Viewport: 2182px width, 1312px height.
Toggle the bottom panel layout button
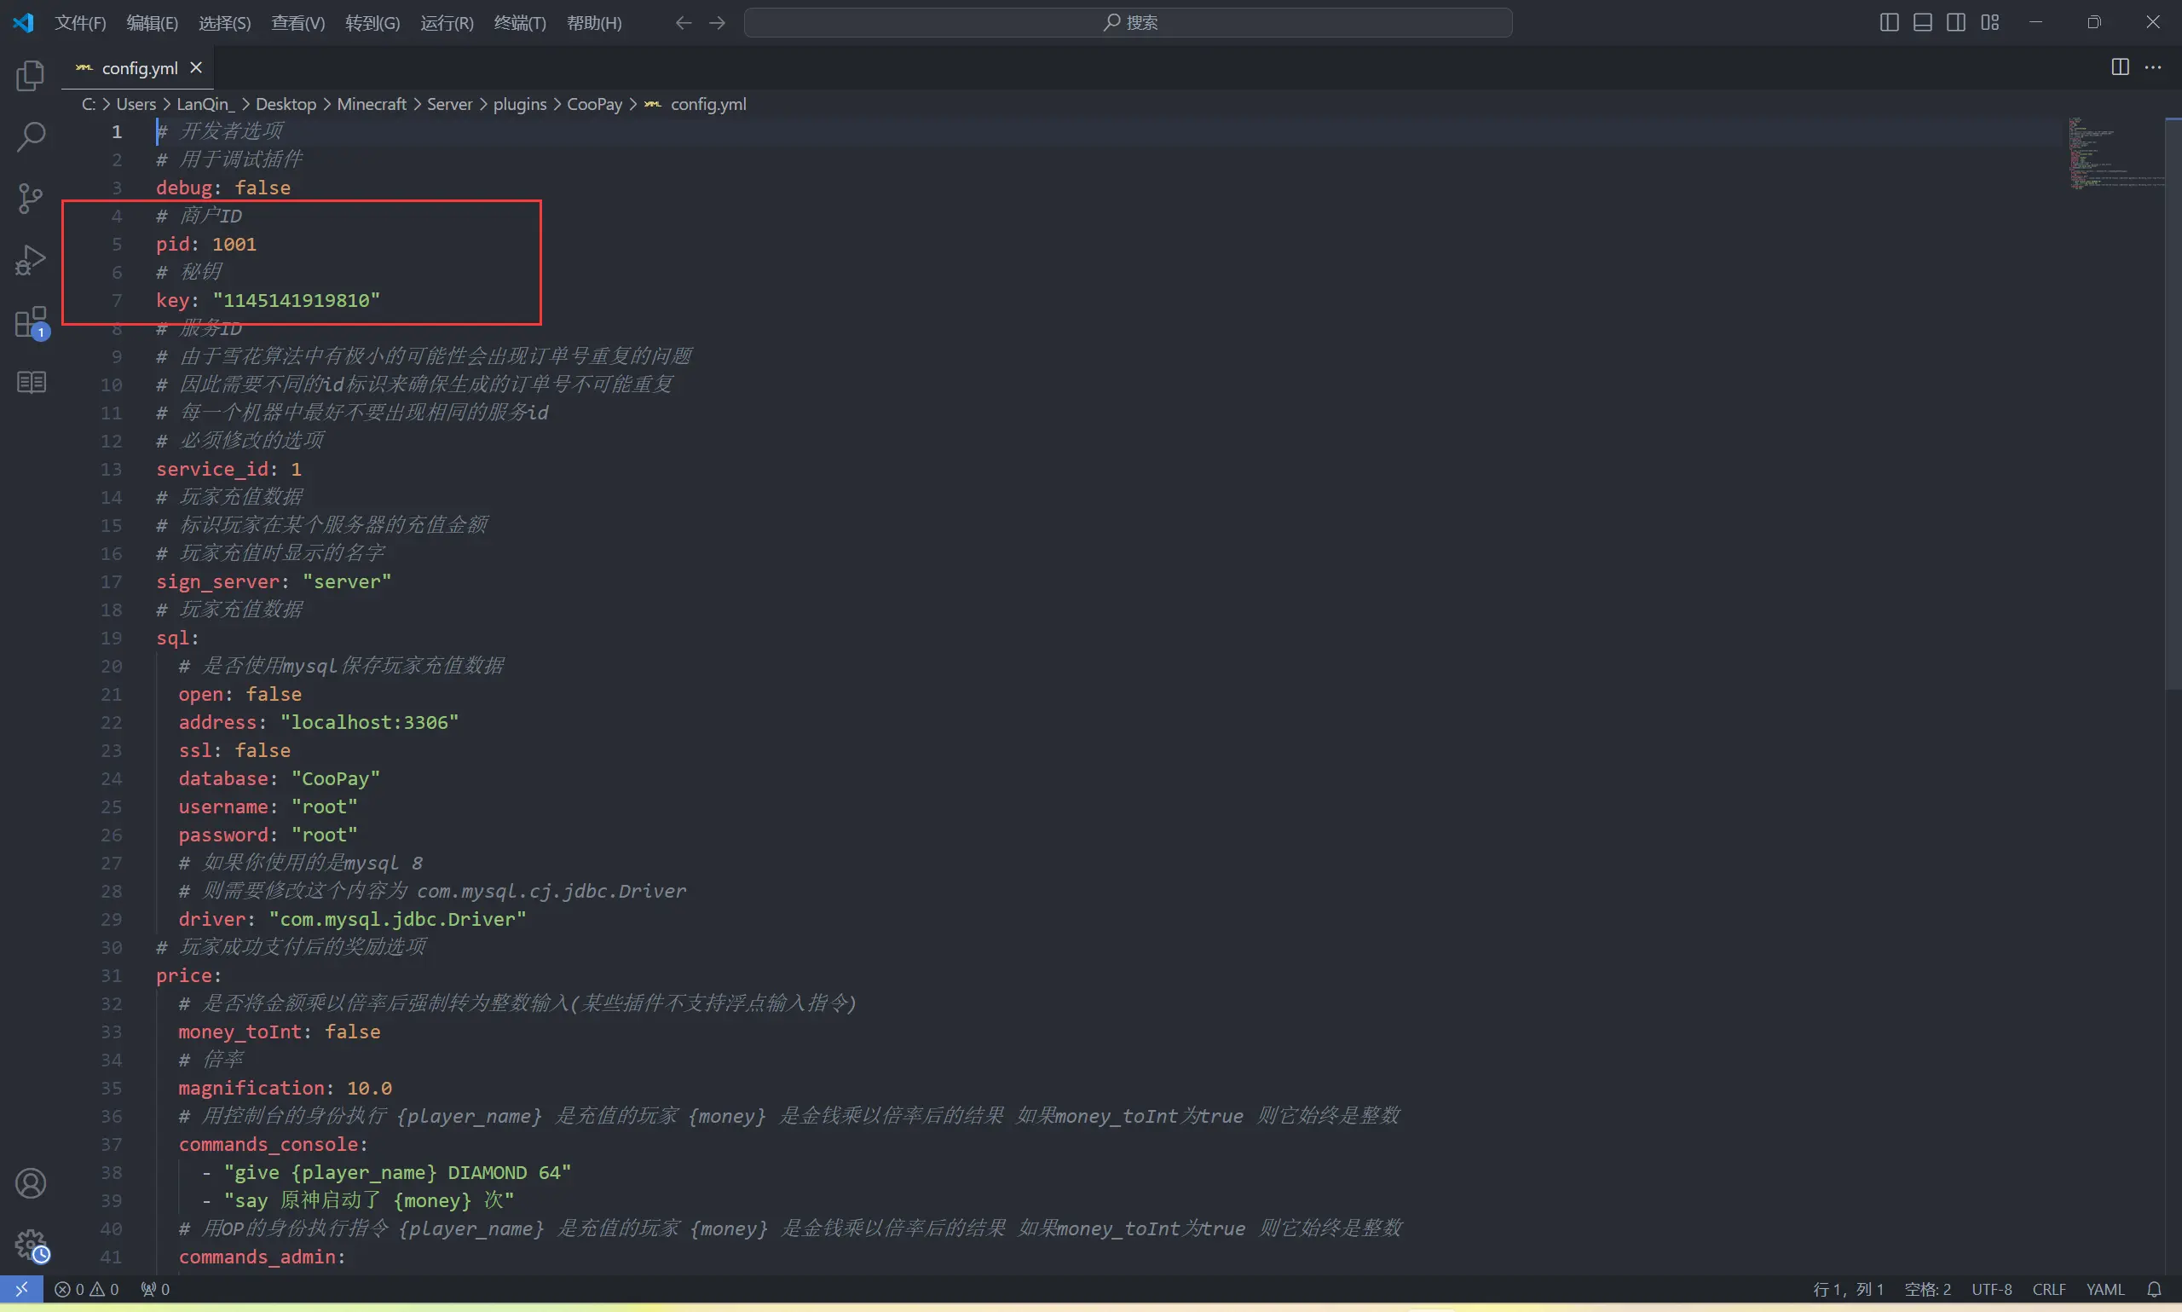[x=1922, y=22]
